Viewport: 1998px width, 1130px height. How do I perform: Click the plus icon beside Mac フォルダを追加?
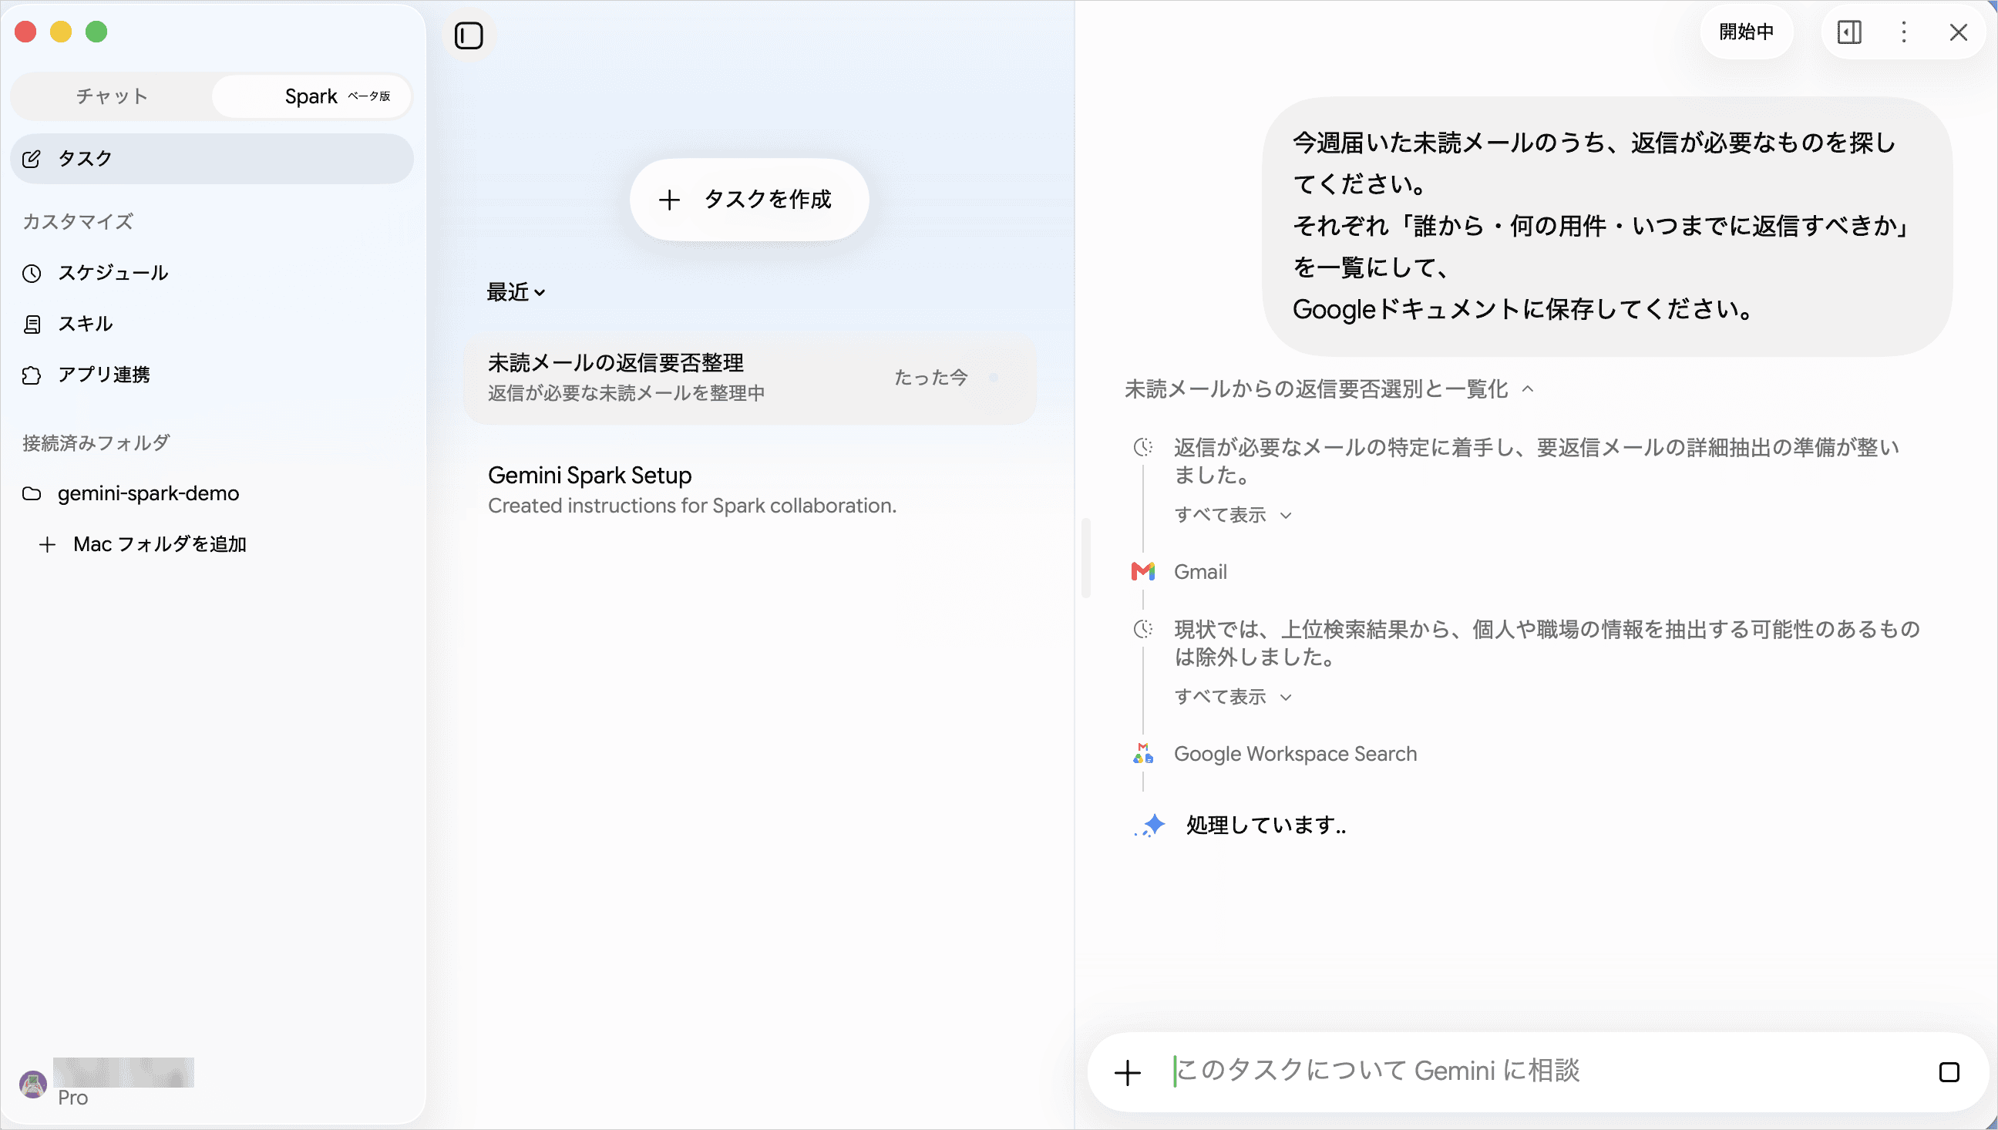click(47, 545)
